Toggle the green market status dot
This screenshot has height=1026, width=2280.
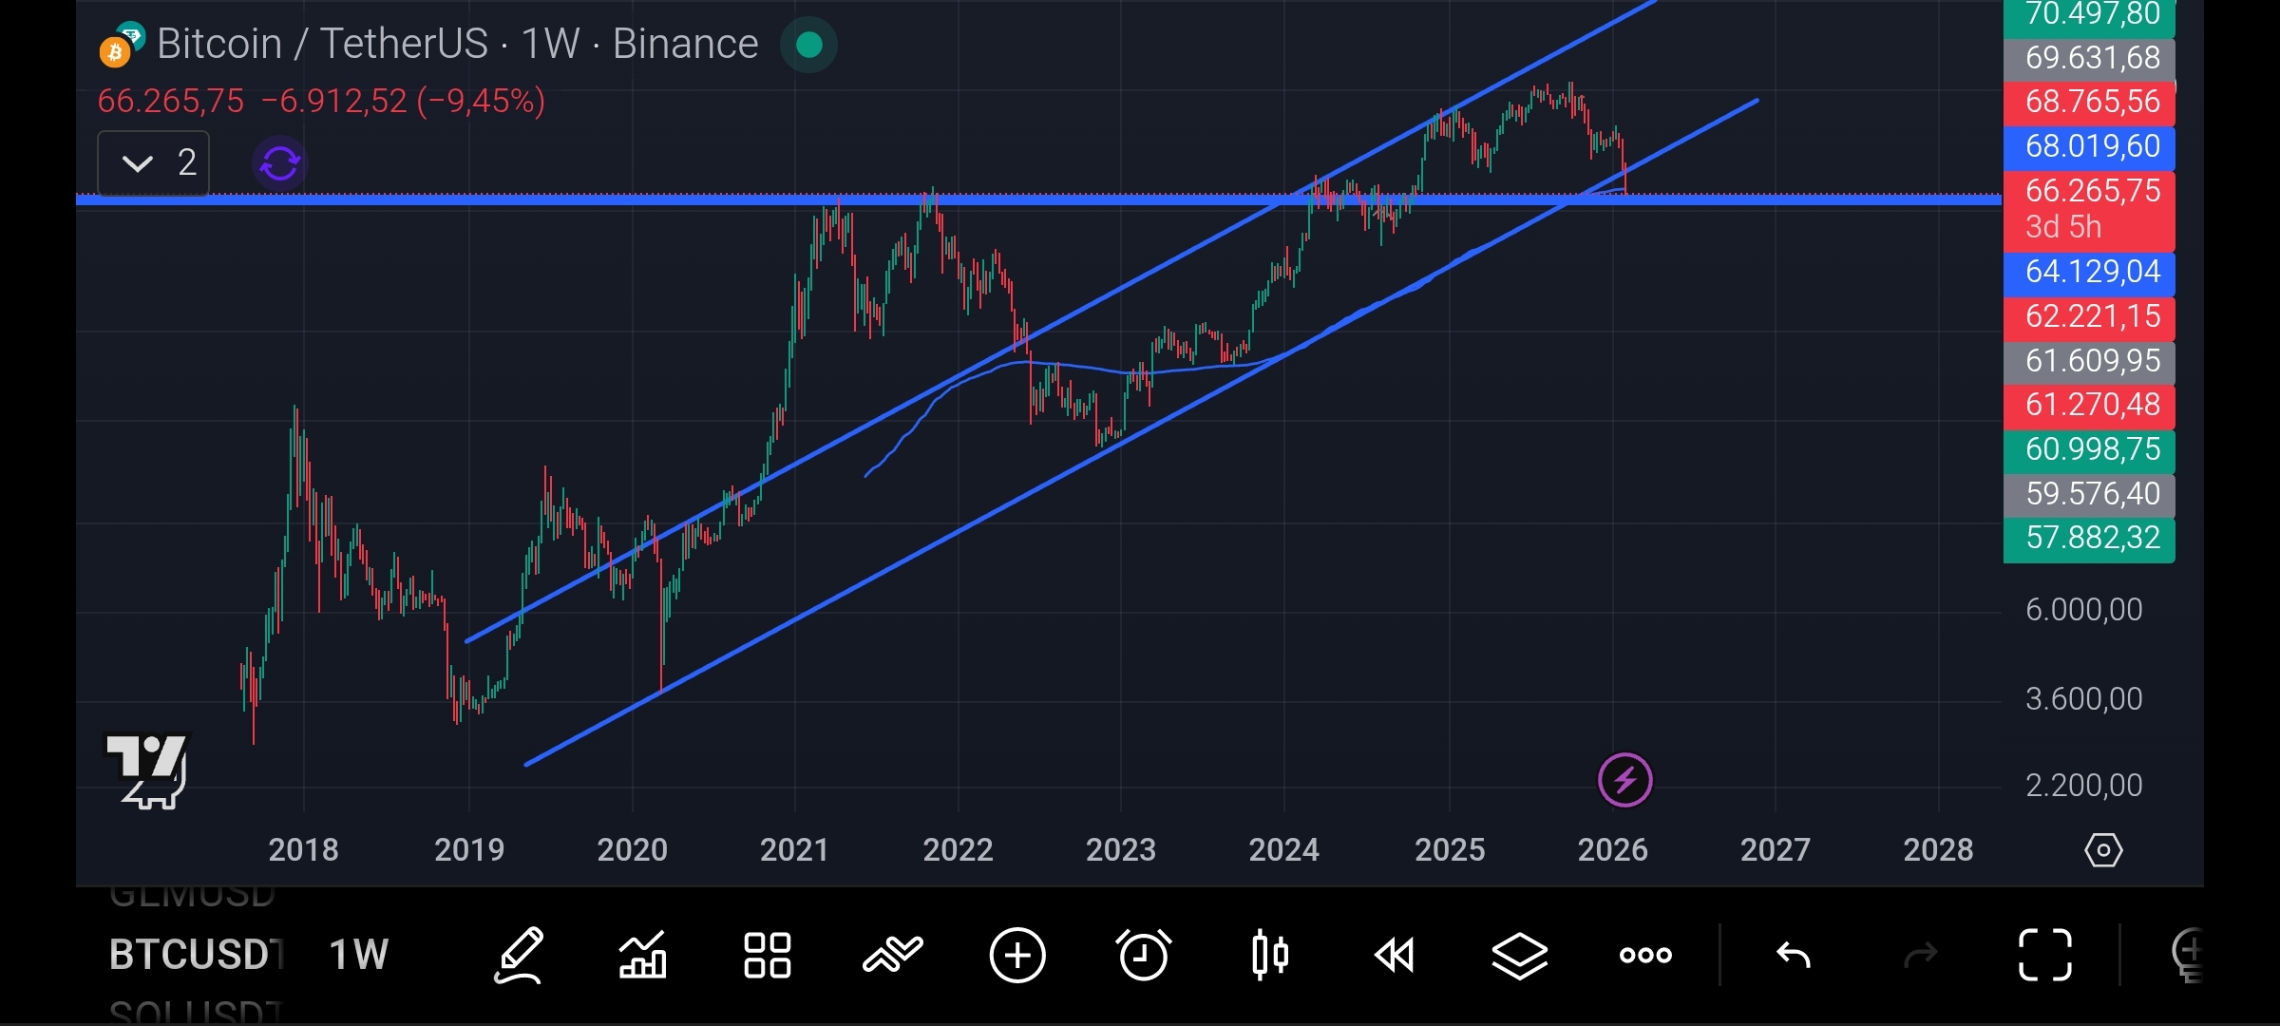point(808,45)
